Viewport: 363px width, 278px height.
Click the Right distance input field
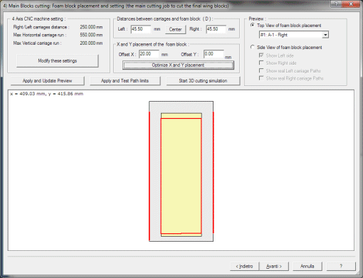pyautogui.click(x=216, y=29)
